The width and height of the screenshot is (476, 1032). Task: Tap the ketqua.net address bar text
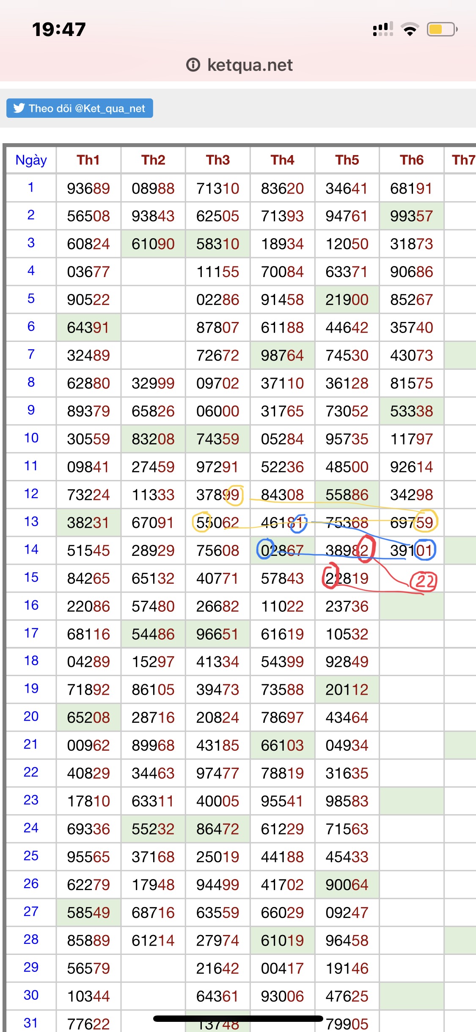250,65
